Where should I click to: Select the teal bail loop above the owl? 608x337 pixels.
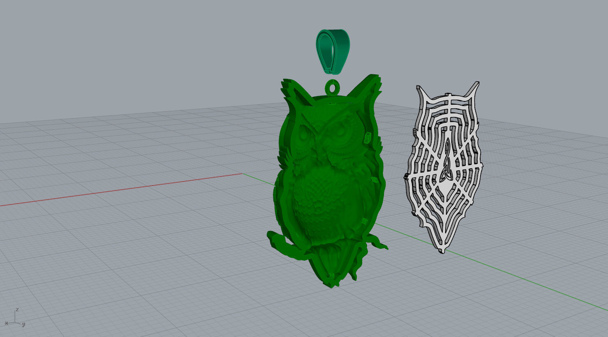(333, 52)
